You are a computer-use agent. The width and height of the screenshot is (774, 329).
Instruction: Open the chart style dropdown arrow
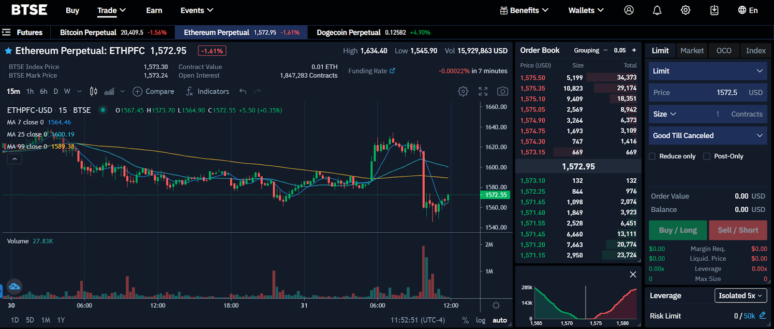tap(122, 91)
